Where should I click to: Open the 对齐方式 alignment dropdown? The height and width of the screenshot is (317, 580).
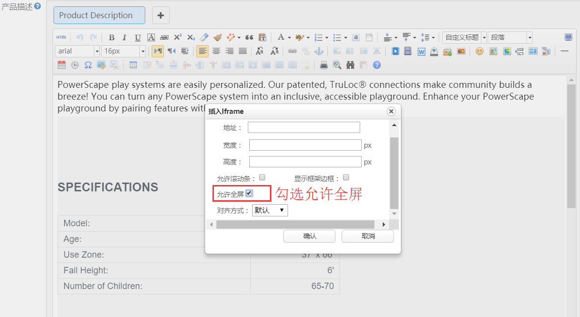pyautogui.click(x=270, y=210)
